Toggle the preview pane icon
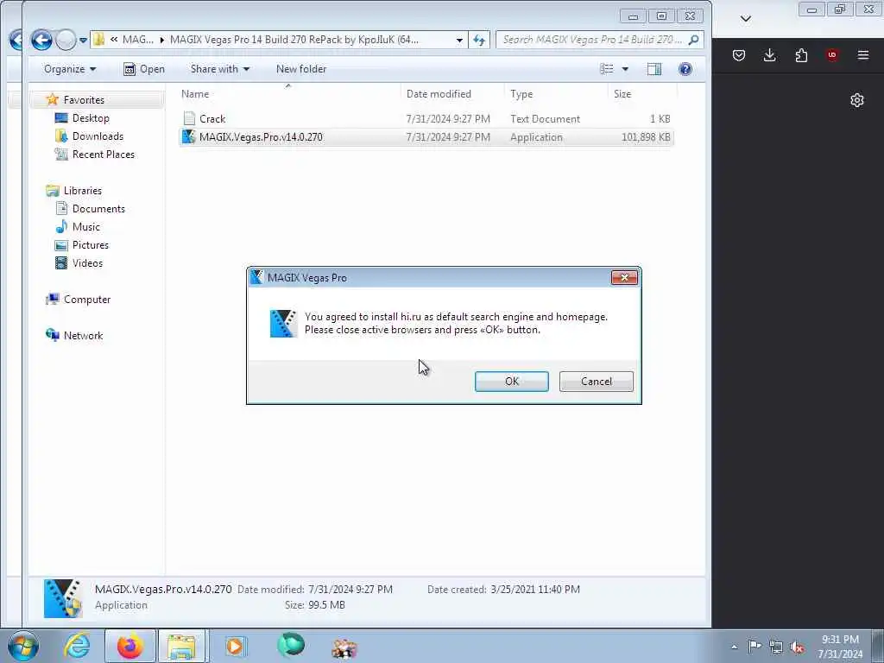Viewport: 884px width, 663px height. [x=654, y=69]
